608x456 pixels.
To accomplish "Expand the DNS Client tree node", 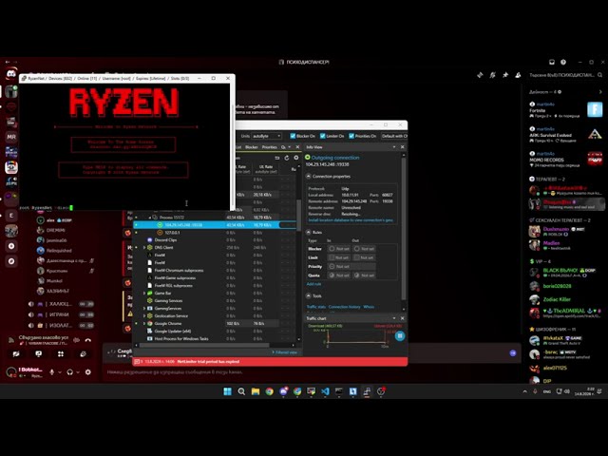I will point(144,248).
